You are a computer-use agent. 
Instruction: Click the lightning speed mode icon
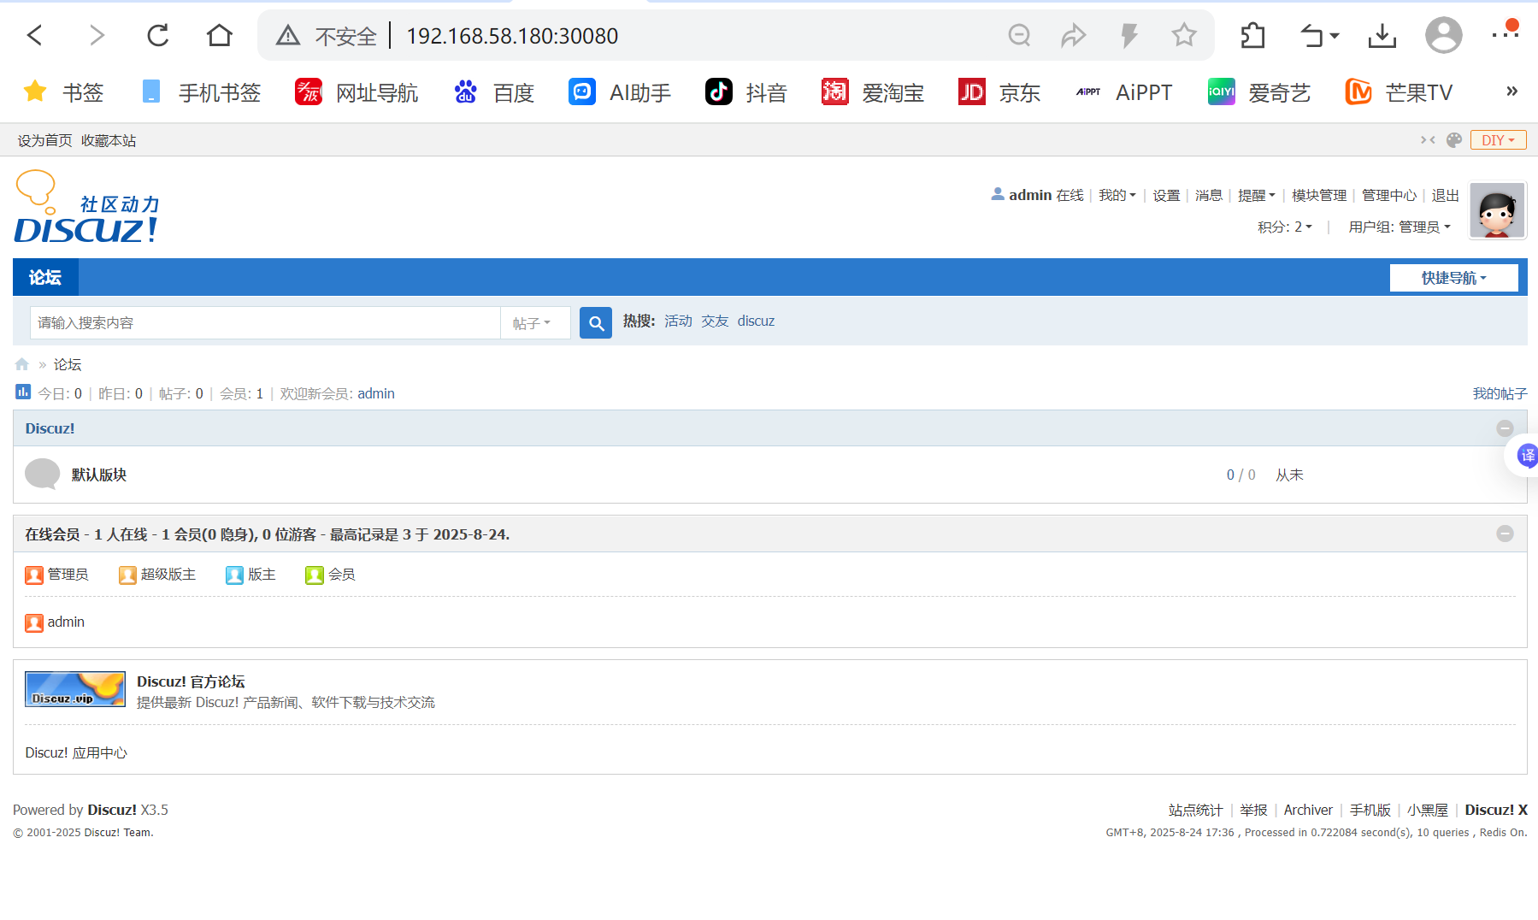1129,35
